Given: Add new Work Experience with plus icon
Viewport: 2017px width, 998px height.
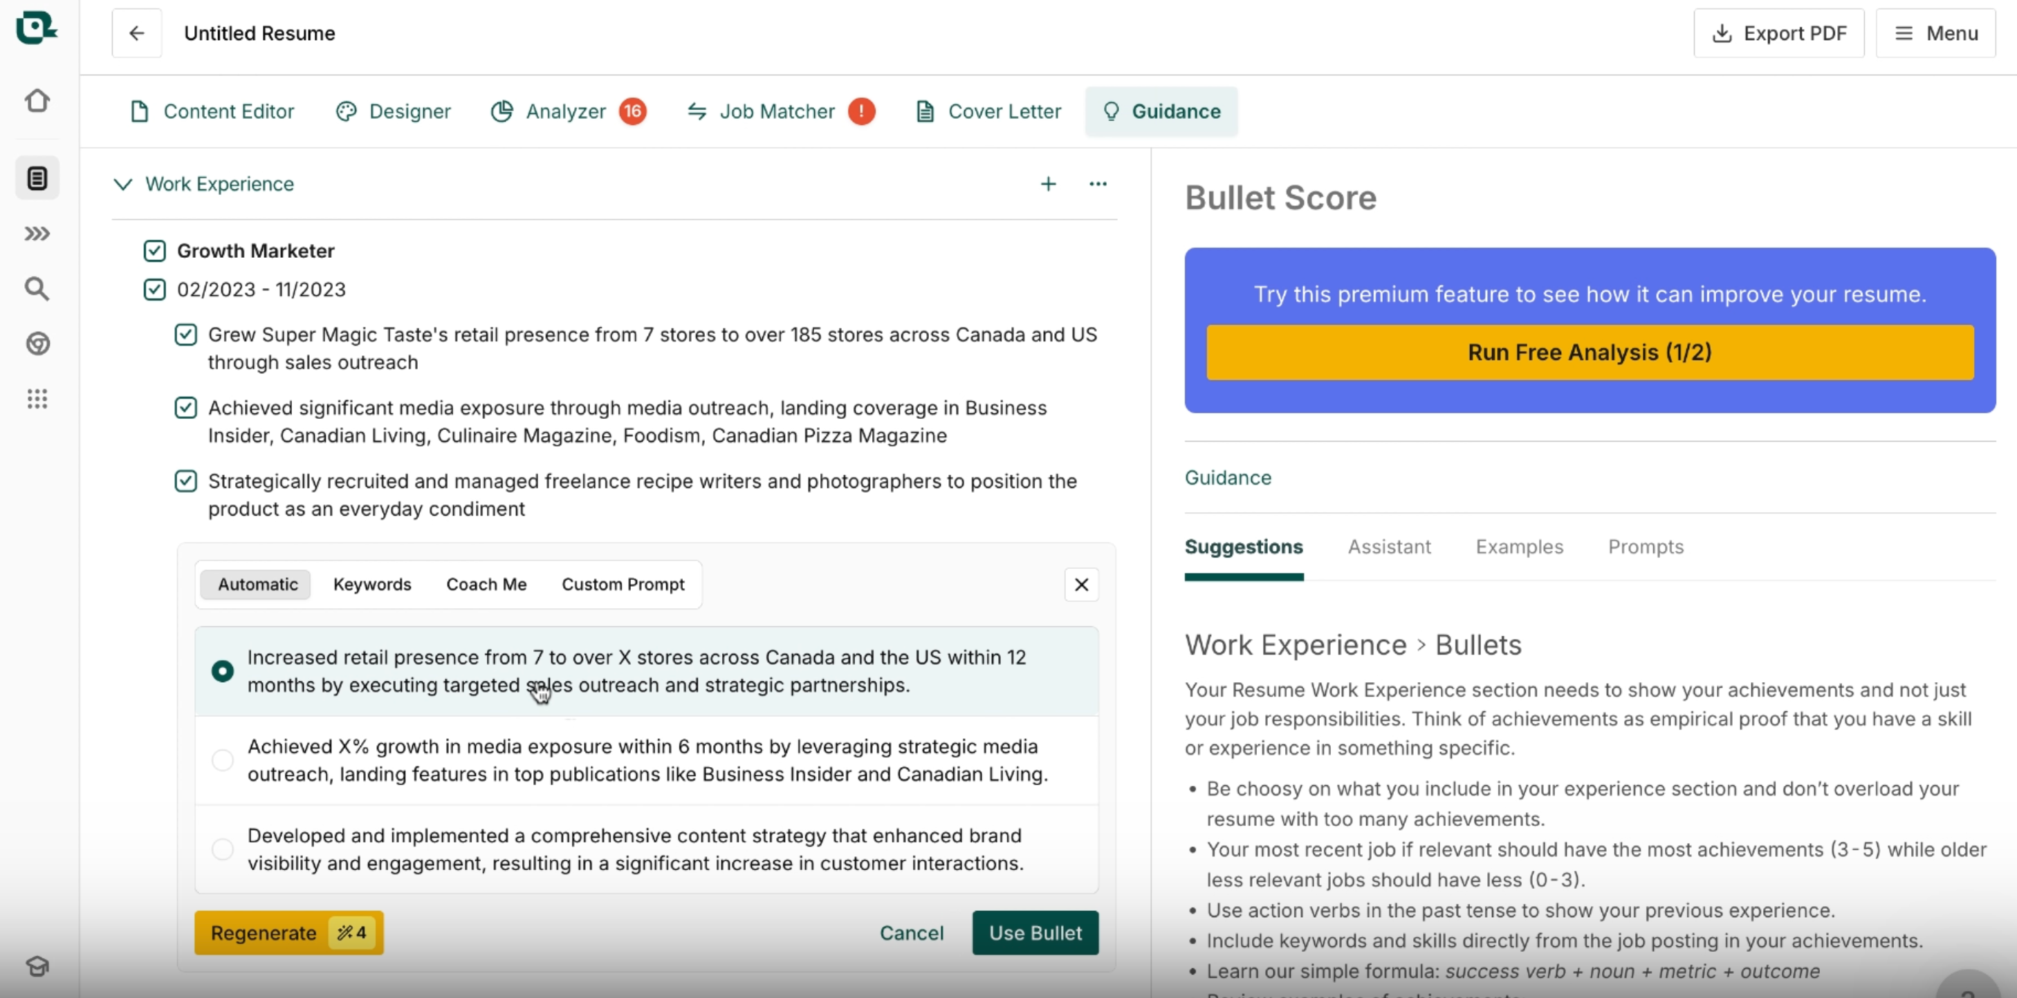Looking at the screenshot, I should pyautogui.click(x=1048, y=184).
